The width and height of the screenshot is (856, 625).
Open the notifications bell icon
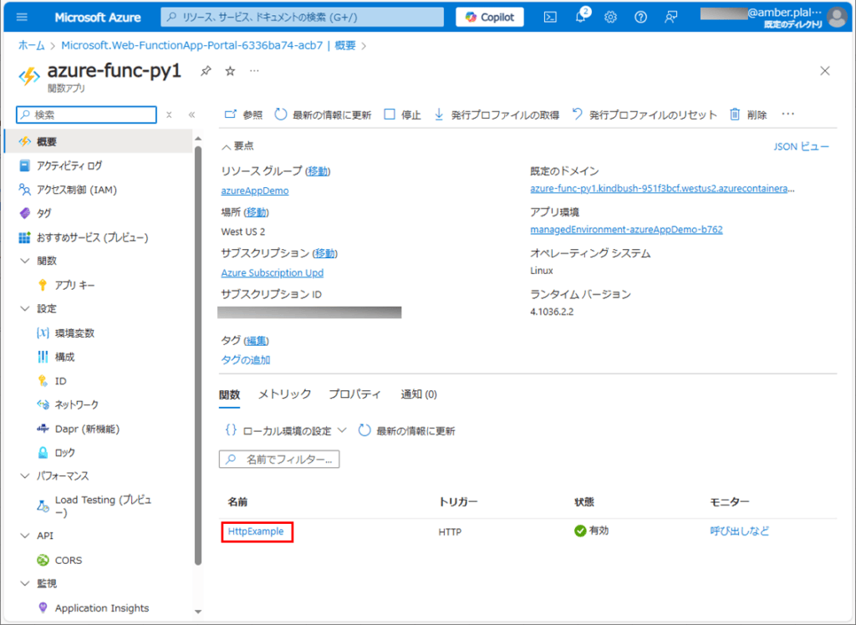click(x=581, y=18)
